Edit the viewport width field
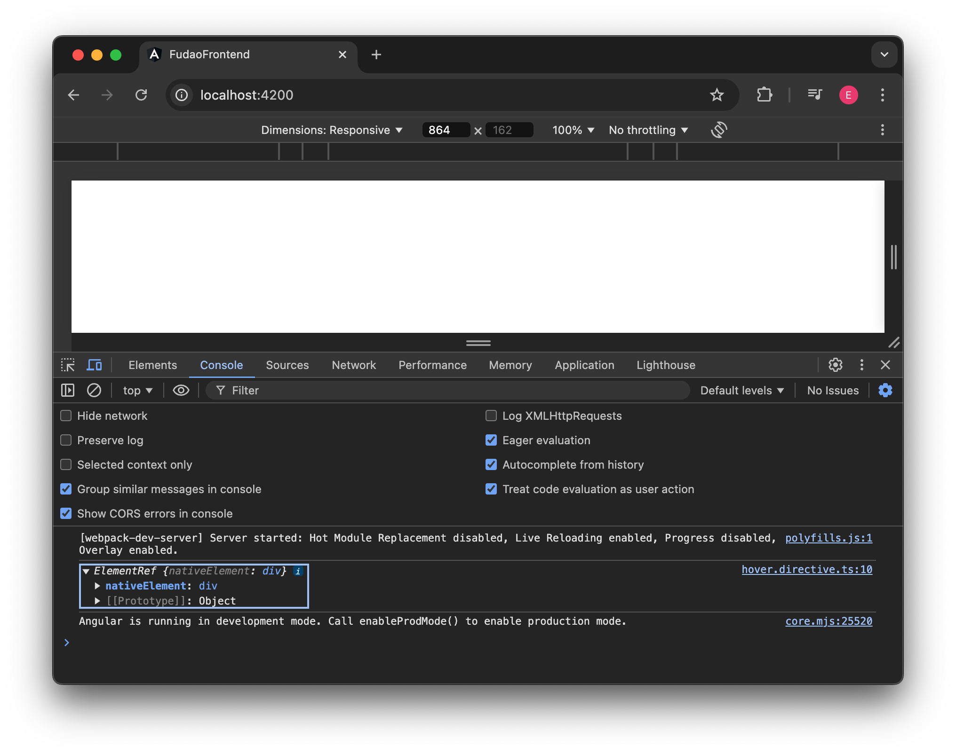The image size is (956, 754). coord(445,130)
